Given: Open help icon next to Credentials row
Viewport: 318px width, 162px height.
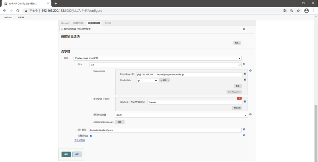Looking at the screenshot, I should tap(245, 80).
